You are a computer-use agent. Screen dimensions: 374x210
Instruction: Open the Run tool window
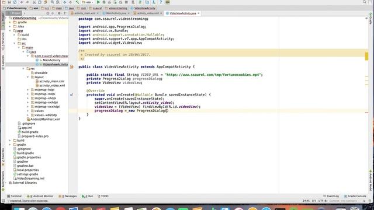(87, 196)
